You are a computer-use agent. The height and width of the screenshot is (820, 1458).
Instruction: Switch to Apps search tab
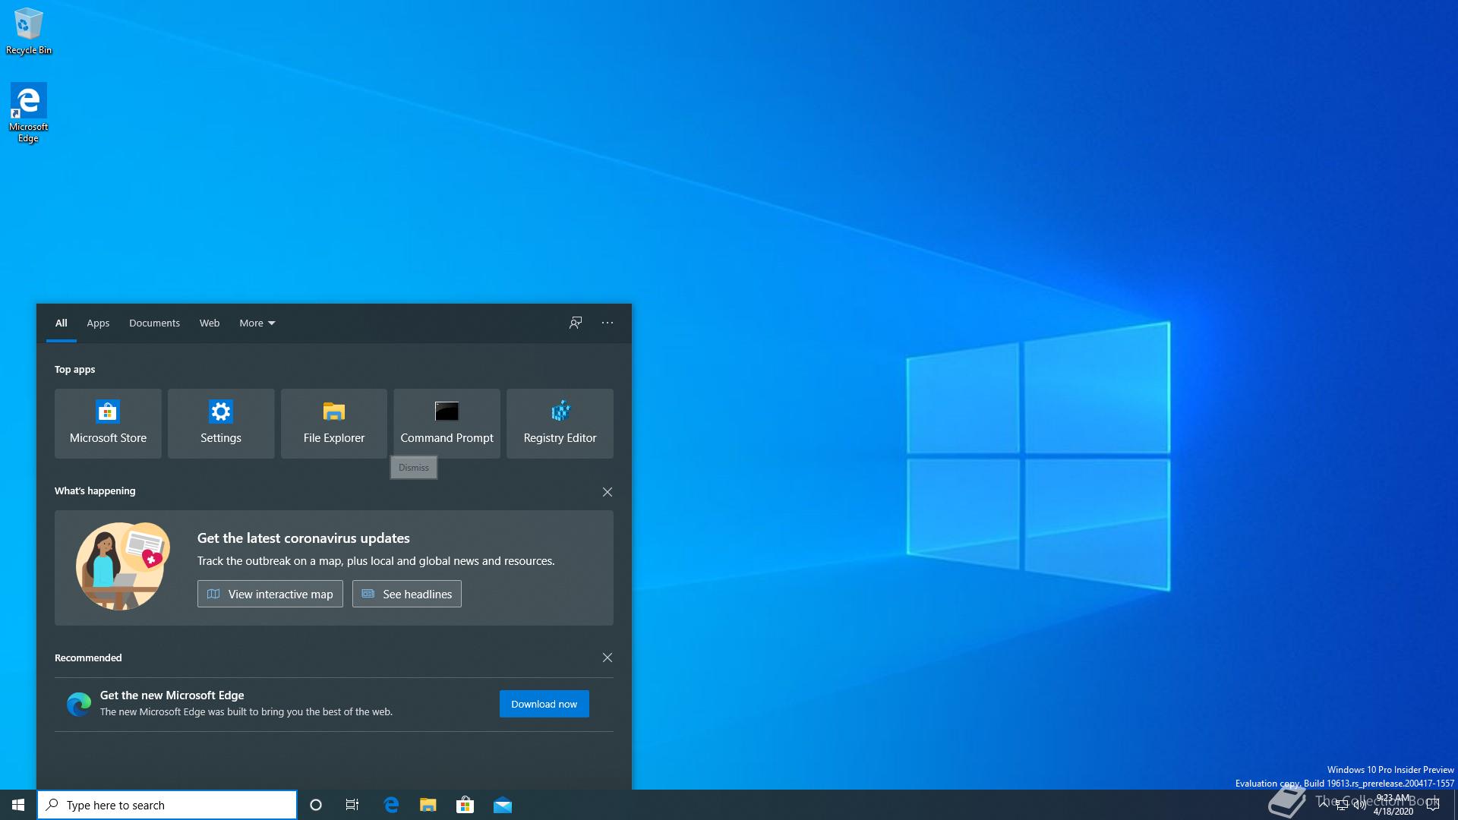98,323
